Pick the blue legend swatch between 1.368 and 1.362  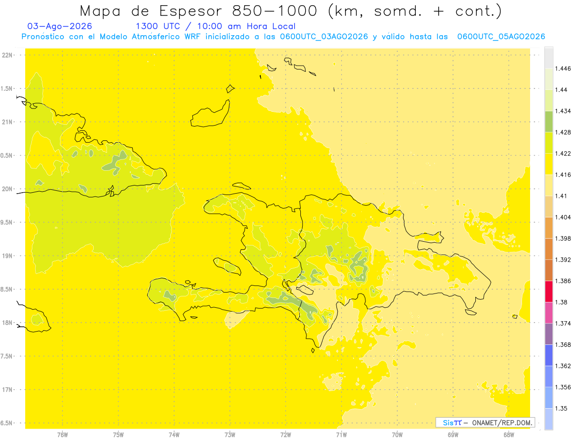(549, 355)
